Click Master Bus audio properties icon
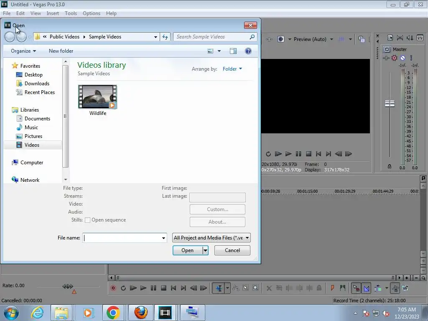428x321 pixels. 390,38
